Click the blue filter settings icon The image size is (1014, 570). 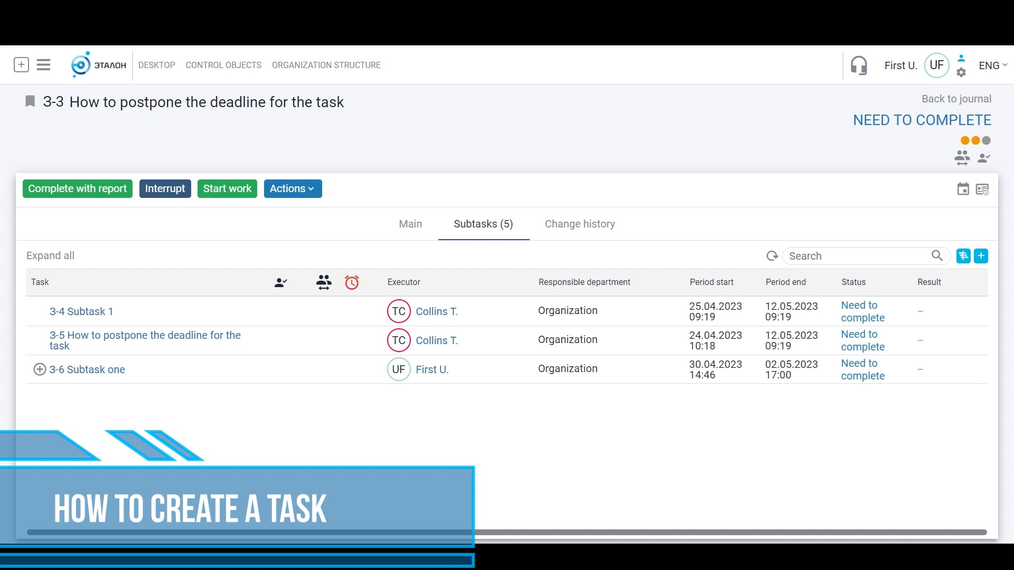pos(963,255)
